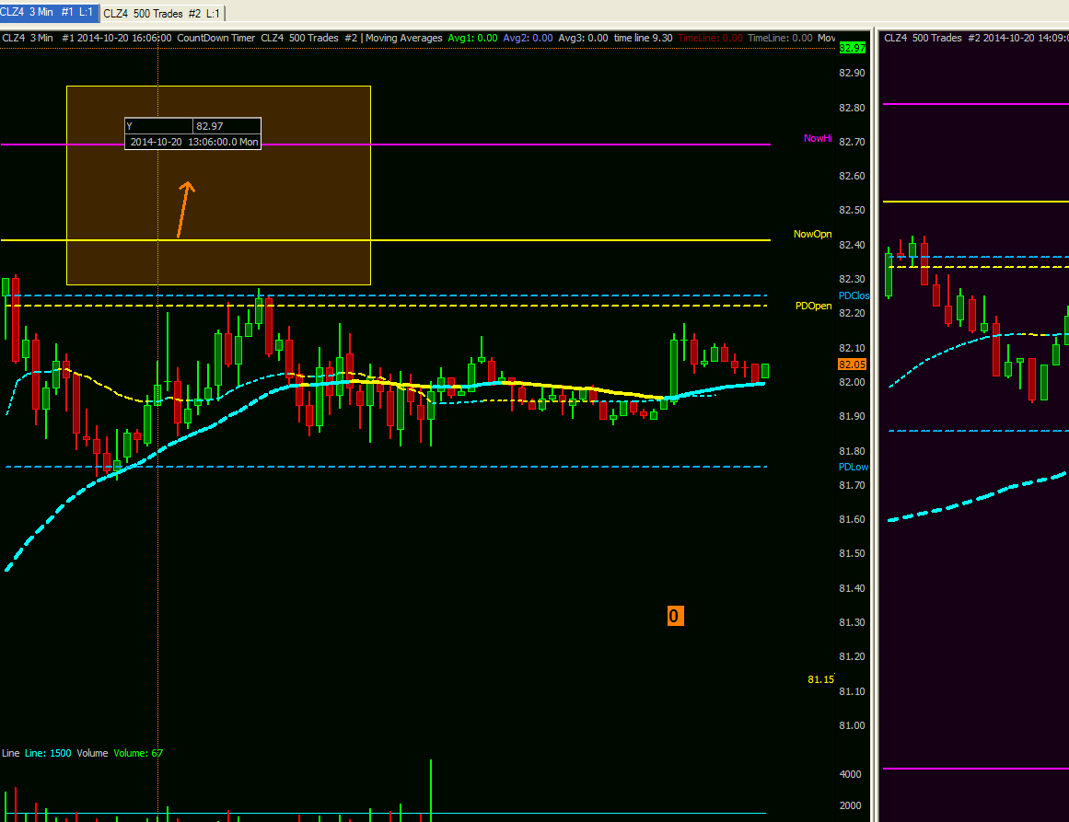Click the PDClos line label
Image resolution: width=1069 pixels, height=822 pixels.
coord(854,295)
